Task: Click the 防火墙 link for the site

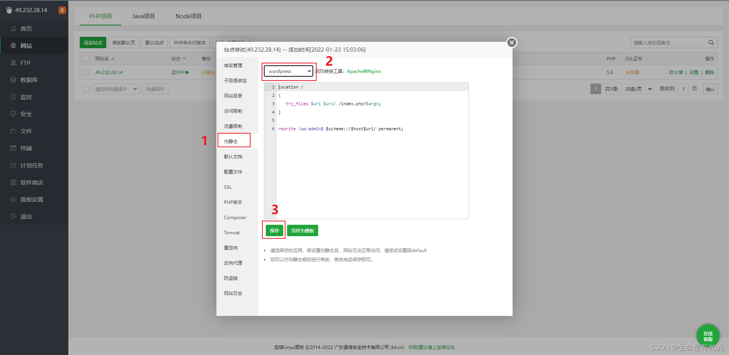Action: (x=676, y=72)
